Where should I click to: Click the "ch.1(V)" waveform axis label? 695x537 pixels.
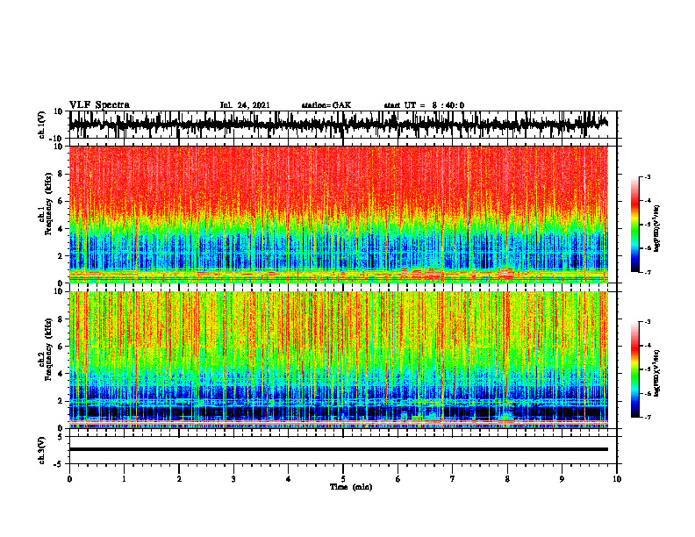42,125
